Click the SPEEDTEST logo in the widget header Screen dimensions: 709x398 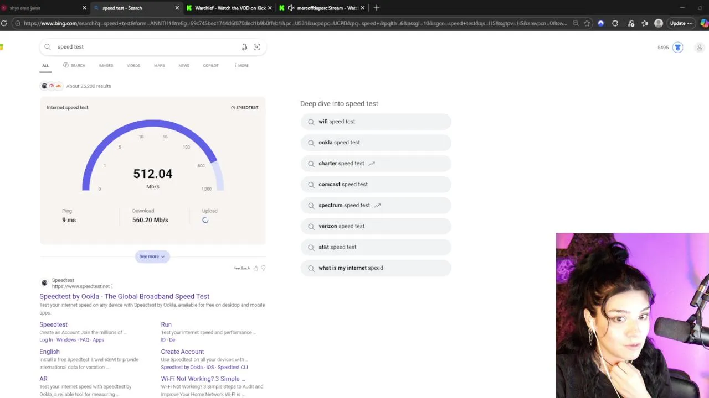pyautogui.click(x=245, y=107)
